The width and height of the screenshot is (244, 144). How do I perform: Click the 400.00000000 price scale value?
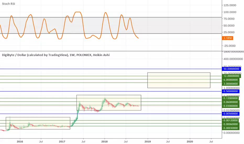[233, 59]
